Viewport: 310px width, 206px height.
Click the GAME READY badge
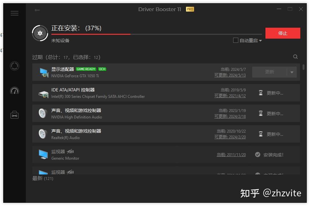(86, 69)
